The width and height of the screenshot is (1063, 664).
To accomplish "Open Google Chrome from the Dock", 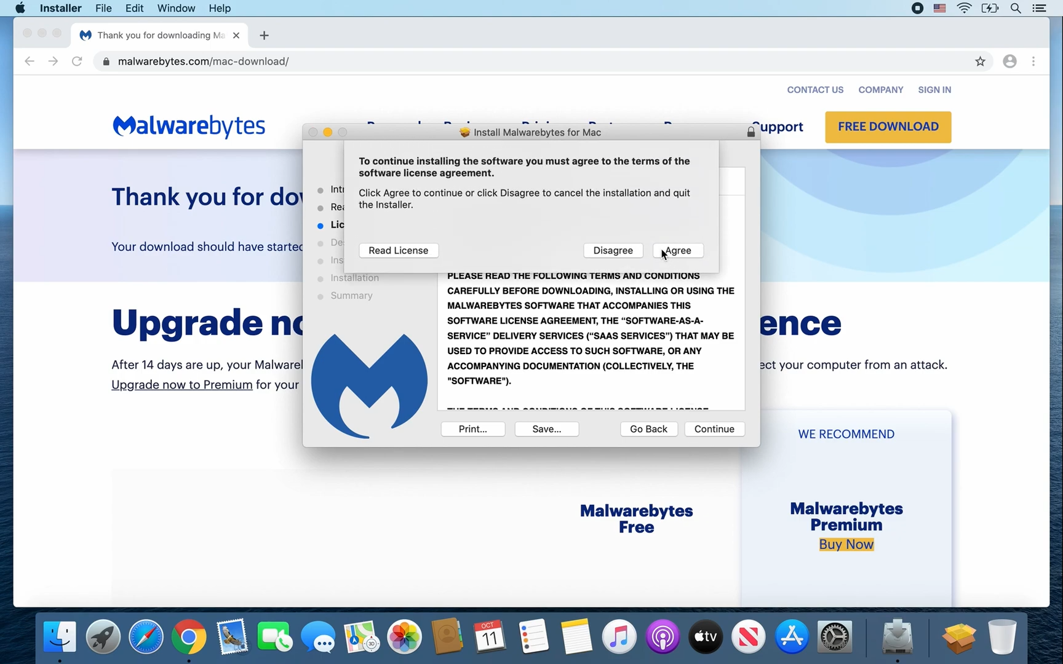I will tap(189, 636).
